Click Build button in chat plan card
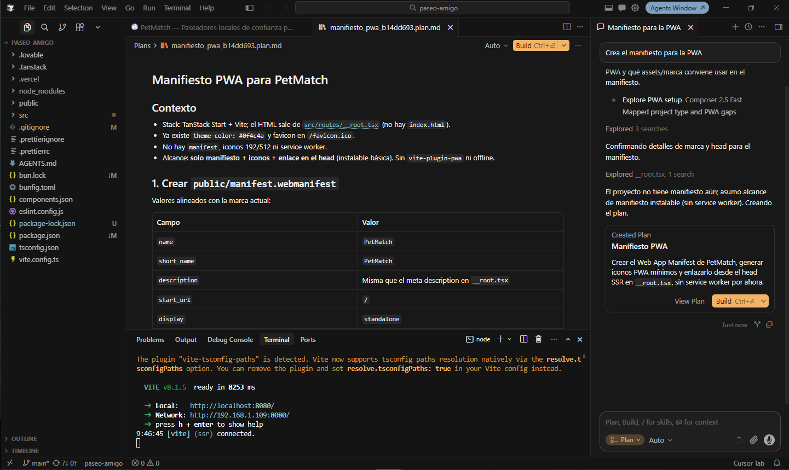Viewport: 789px width, 470px height. [735, 301]
